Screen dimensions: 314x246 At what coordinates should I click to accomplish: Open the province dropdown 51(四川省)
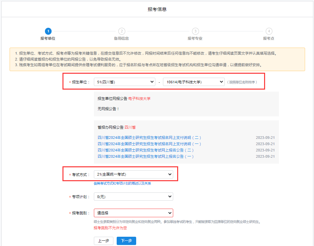pyautogui.click(x=124, y=82)
